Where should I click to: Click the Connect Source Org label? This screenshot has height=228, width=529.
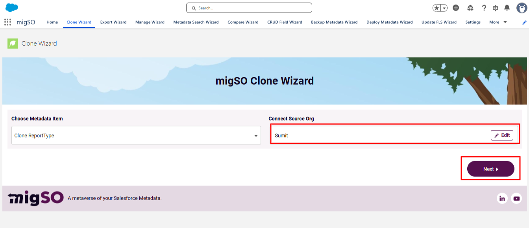click(291, 119)
